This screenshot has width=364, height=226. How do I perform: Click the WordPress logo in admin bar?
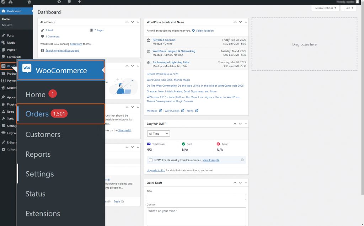3,2
